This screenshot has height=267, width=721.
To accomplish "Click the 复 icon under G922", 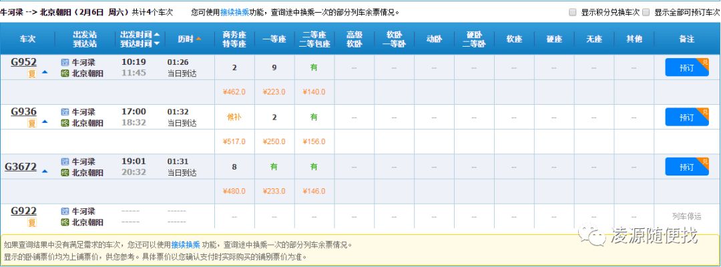I will 32,222.
